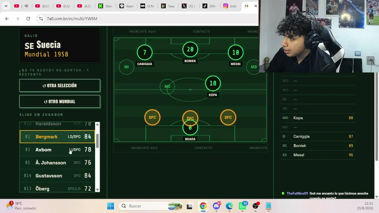Open the tab search dropdown arrow
The image size is (379, 213).
click(x=6, y=6)
